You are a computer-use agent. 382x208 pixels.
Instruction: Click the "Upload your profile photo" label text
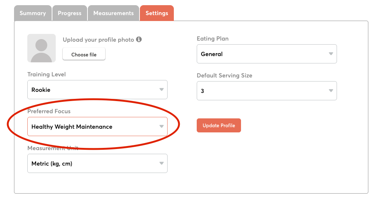pyautogui.click(x=98, y=40)
